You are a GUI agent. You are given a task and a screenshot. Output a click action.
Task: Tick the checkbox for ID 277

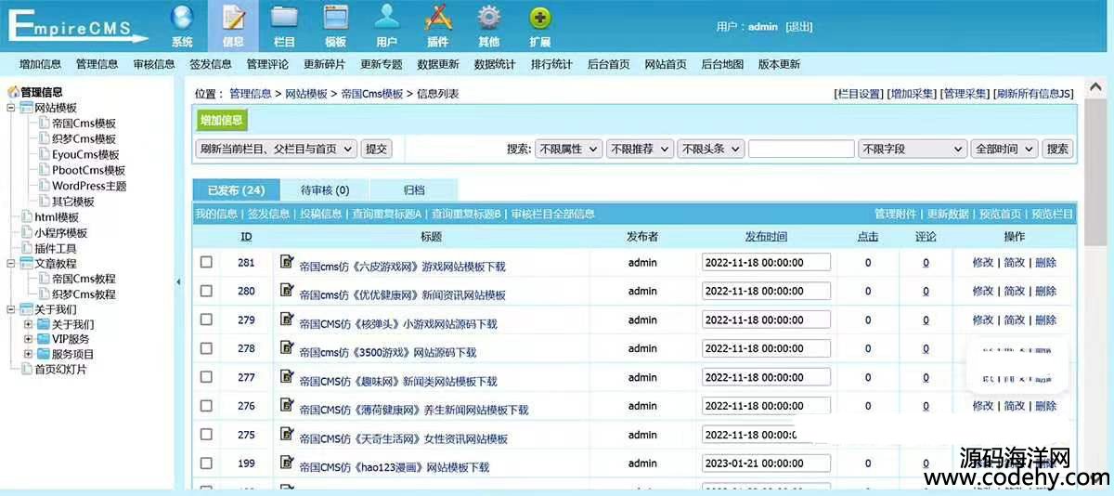[x=206, y=377]
